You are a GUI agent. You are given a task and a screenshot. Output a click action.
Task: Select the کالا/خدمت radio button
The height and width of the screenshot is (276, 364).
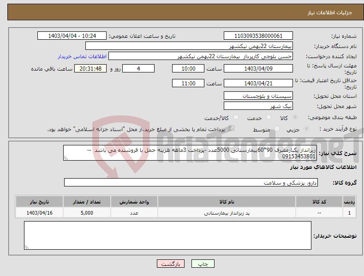(x=236, y=117)
